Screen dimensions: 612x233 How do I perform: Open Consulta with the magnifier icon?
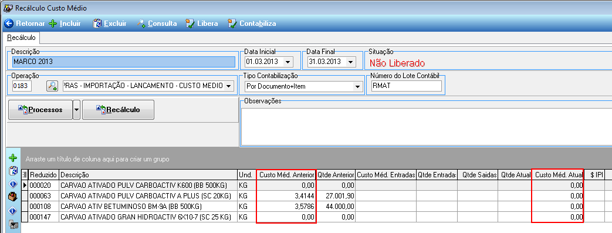pos(157,23)
